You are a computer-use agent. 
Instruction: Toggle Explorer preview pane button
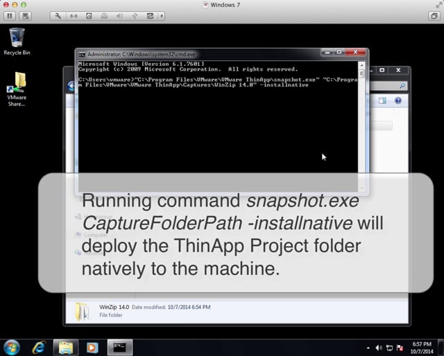382,100
